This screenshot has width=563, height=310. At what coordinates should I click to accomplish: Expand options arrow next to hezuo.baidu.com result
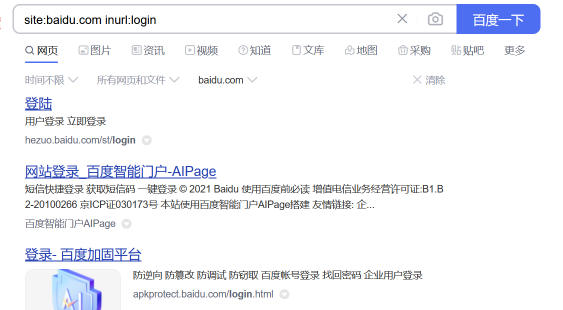[146, 140]
